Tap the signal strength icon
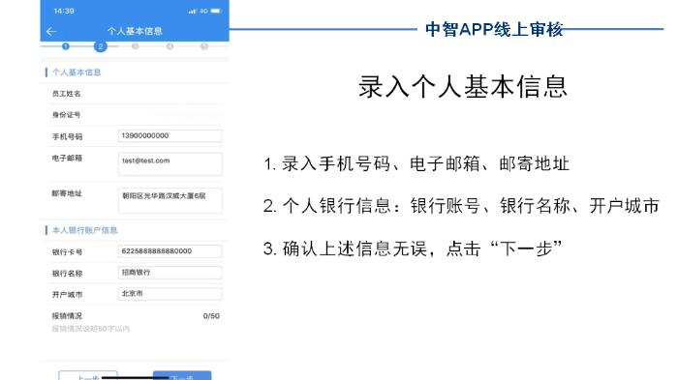 point(193,11)
